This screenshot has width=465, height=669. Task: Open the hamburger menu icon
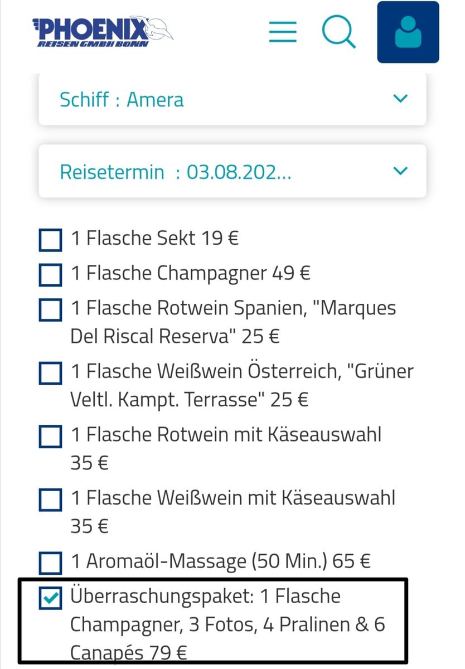pos(283,32)
